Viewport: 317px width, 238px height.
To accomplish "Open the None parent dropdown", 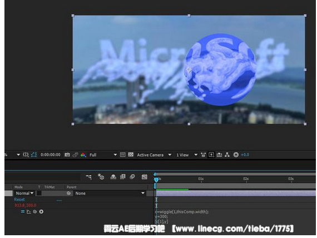I will [x=110, y=193].
